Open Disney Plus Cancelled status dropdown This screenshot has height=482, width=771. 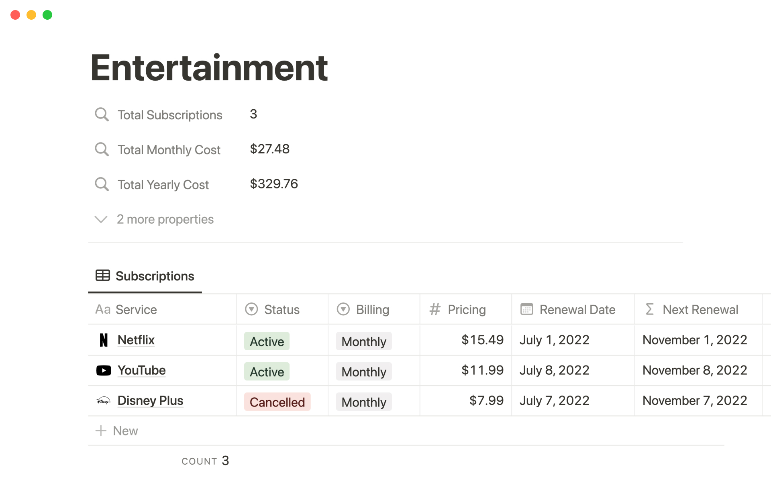pyautogui.click(x=277, y=402)
